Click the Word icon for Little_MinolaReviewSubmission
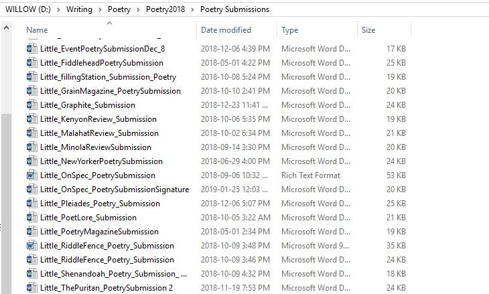This screenshot has height=294, width=489. pos(31,147)
